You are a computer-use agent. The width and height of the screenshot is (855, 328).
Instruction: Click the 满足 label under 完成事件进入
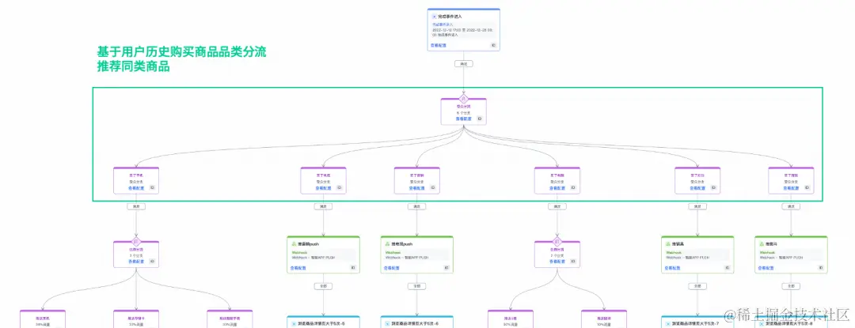463,64
